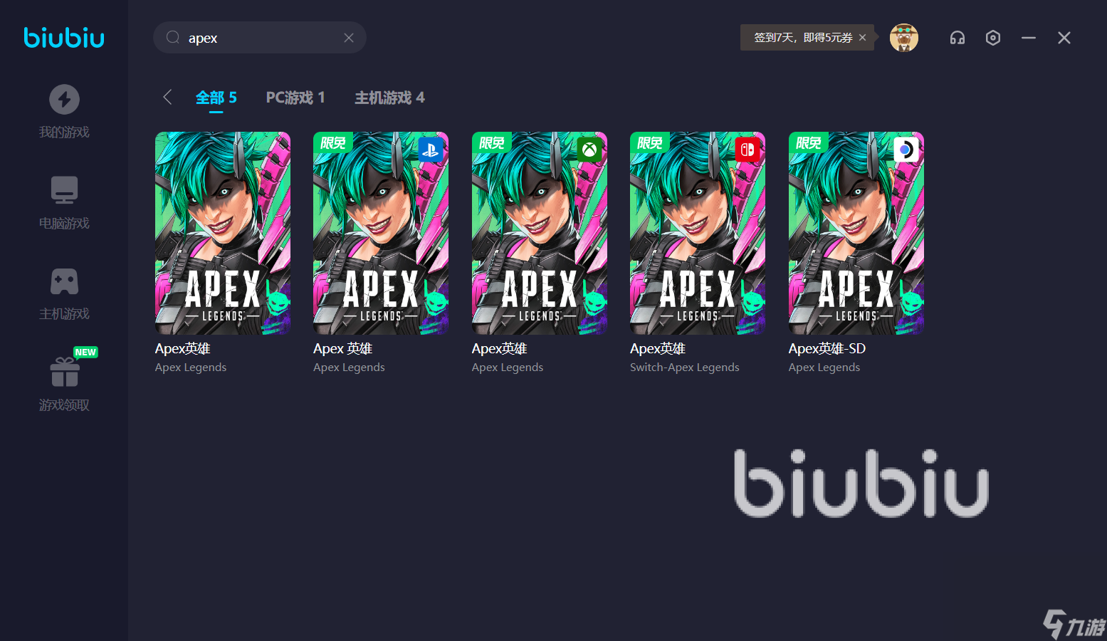Open settings hexagon icon
Viewport: 1107px width, 641px height.
point(993,38)
